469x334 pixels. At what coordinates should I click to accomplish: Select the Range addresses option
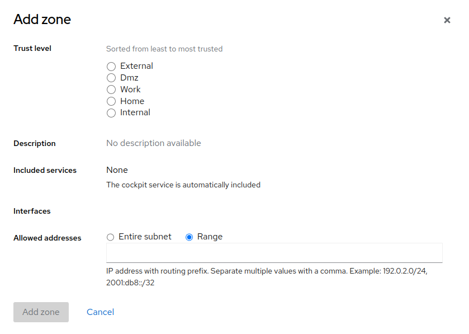coord(190,237)
